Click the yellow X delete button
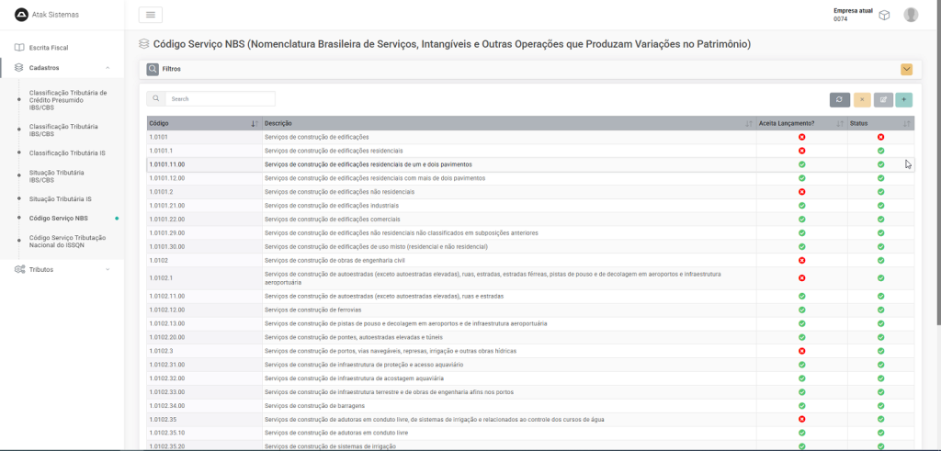 [x=862, y=99]
